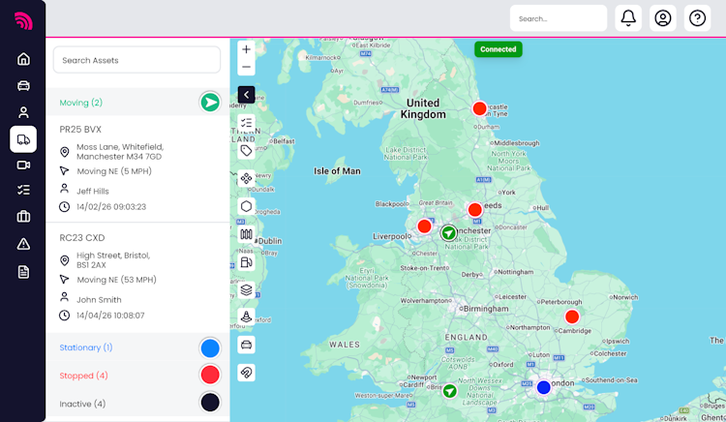Image resolution: width=726 pixels, height=422 pixels.
Task: Click Moving NE (53 MPH) status
Action: point(116,280)
